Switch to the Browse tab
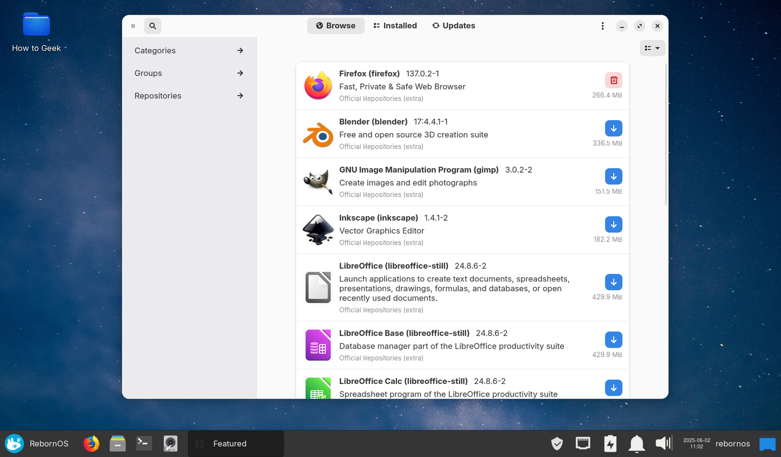Image resolution: width=781 pixels, height=457 pixels. [x=336, y=25]
